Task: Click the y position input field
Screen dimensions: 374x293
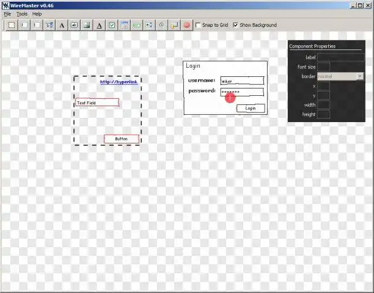Action: pos(324,95)
